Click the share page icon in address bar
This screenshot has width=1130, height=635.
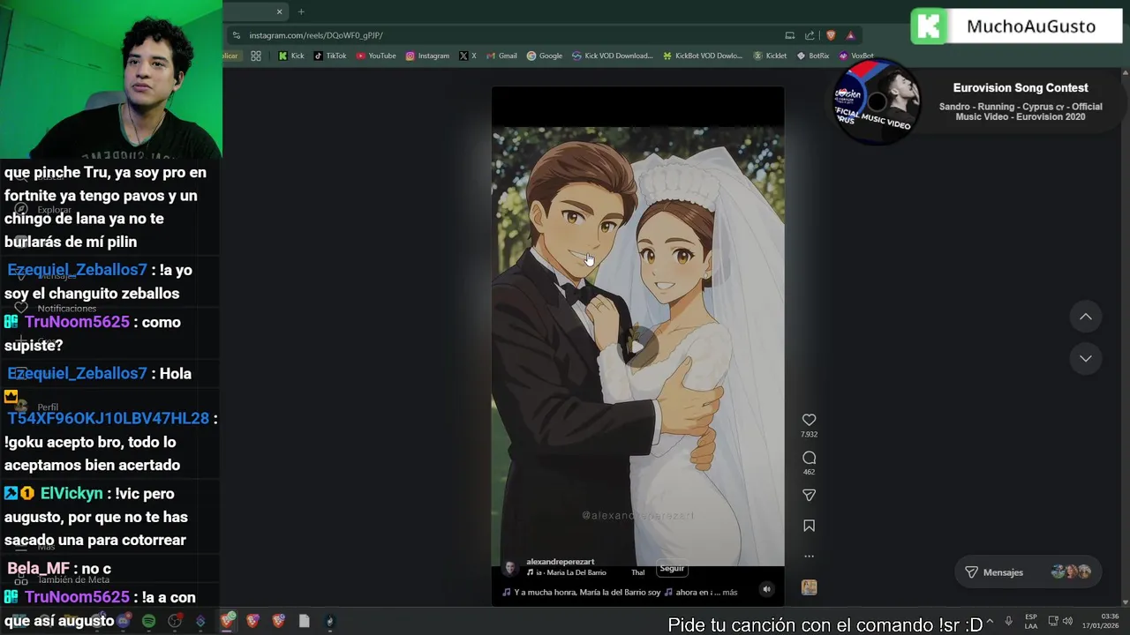click(x=810, y=35)
